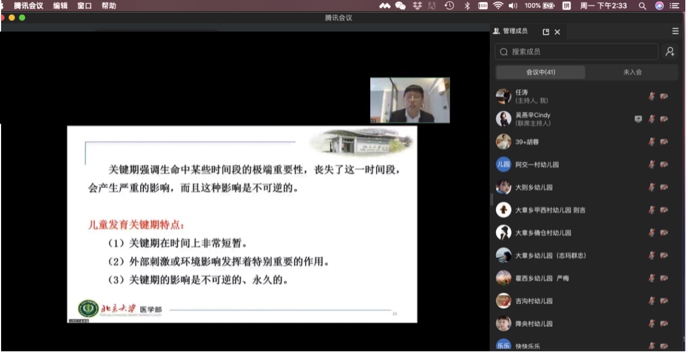Click the WeChat icon in menu bar
688x353 pixels.
click(x=401, y=6)
